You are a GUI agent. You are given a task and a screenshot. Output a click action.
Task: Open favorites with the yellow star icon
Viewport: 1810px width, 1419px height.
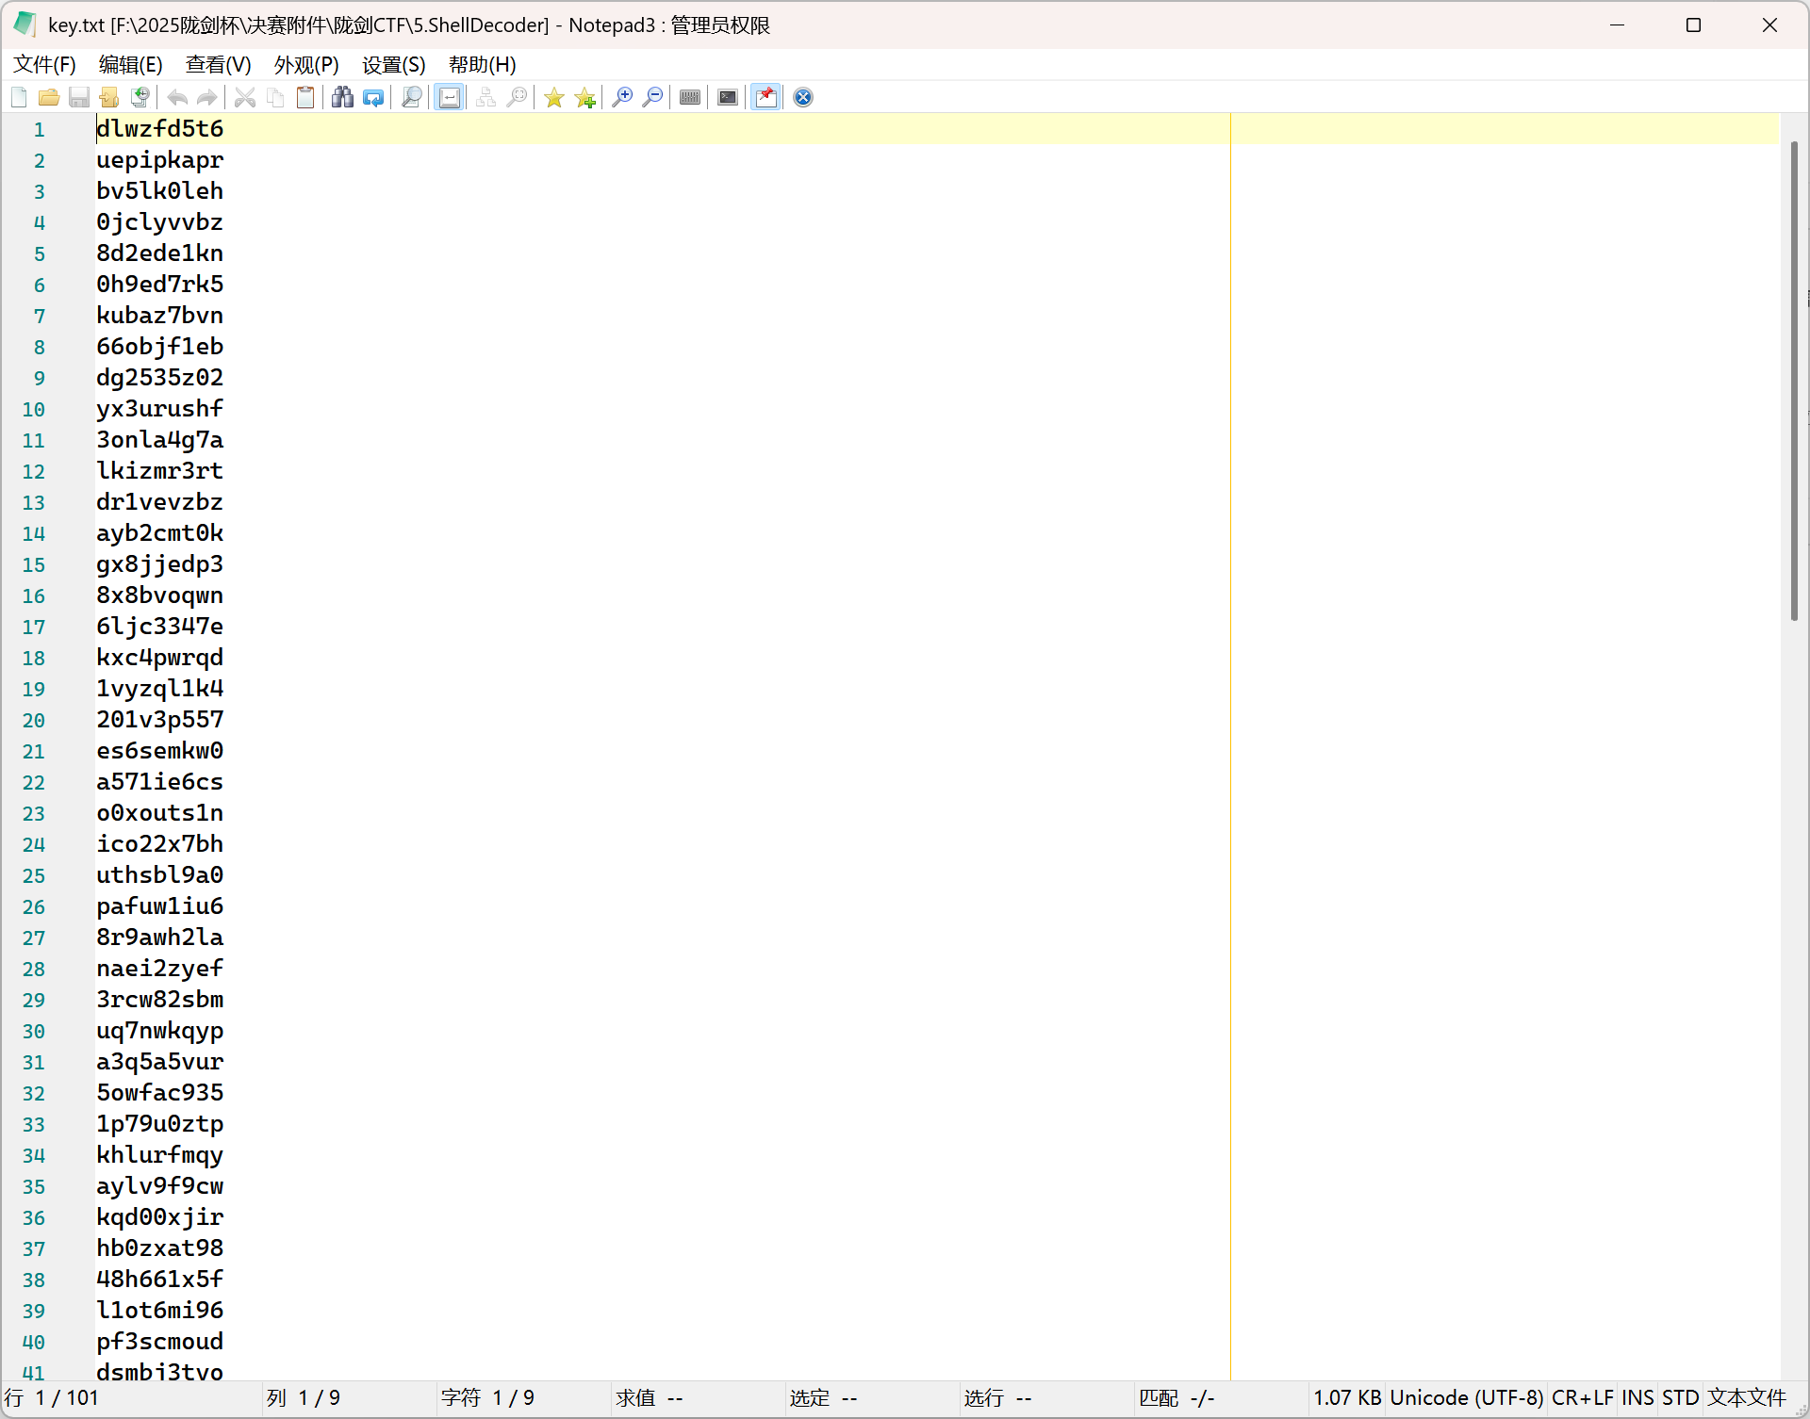554,97
